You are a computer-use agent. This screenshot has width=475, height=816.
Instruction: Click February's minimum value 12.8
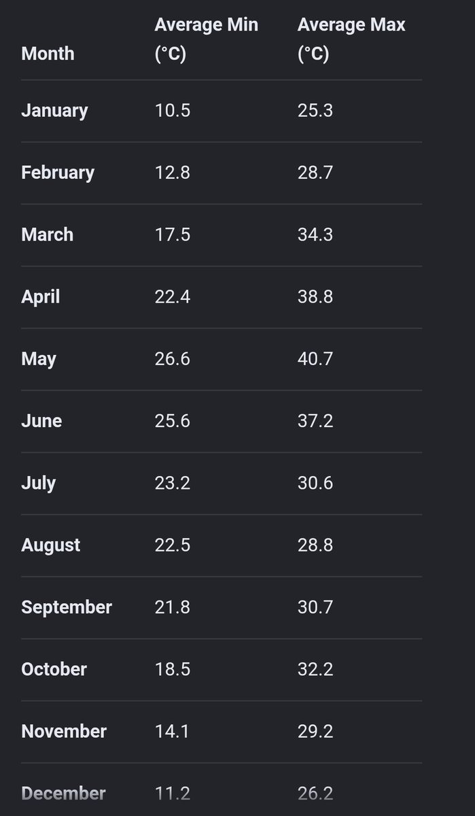point(172,173)
